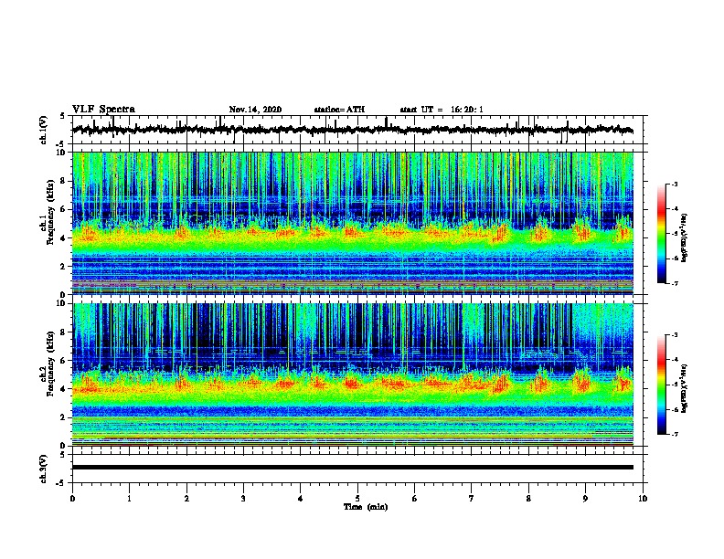Viewport: 724px width, 559px height.
Task: Click the time axis tick label "7"
Action: [x=472, y=499]
